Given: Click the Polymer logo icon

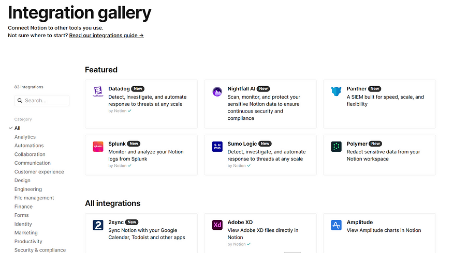Looking at the screenshot, I should point(337,147).
